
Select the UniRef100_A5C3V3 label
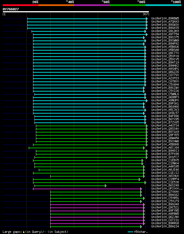[165, 110]
